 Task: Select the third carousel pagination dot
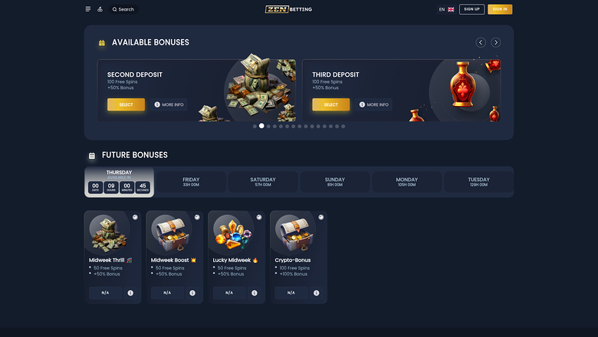coord(268,127)
